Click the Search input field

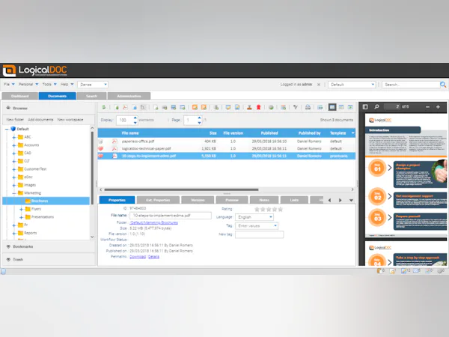click(411, 85)
